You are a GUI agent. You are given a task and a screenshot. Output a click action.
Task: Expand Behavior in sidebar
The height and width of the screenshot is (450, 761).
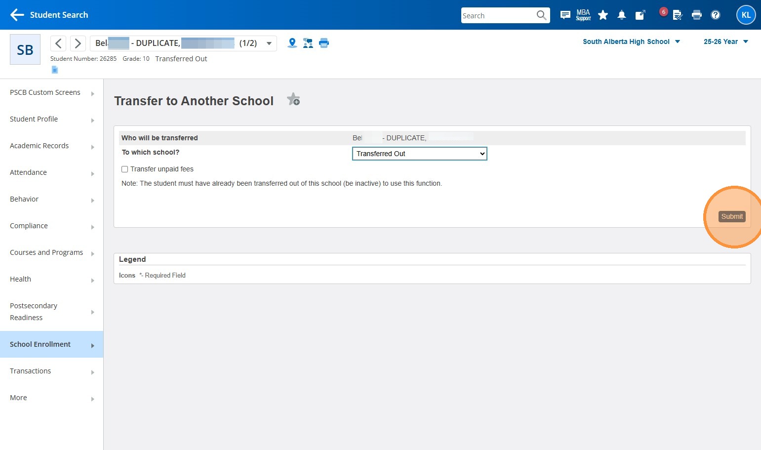point(52,199)
